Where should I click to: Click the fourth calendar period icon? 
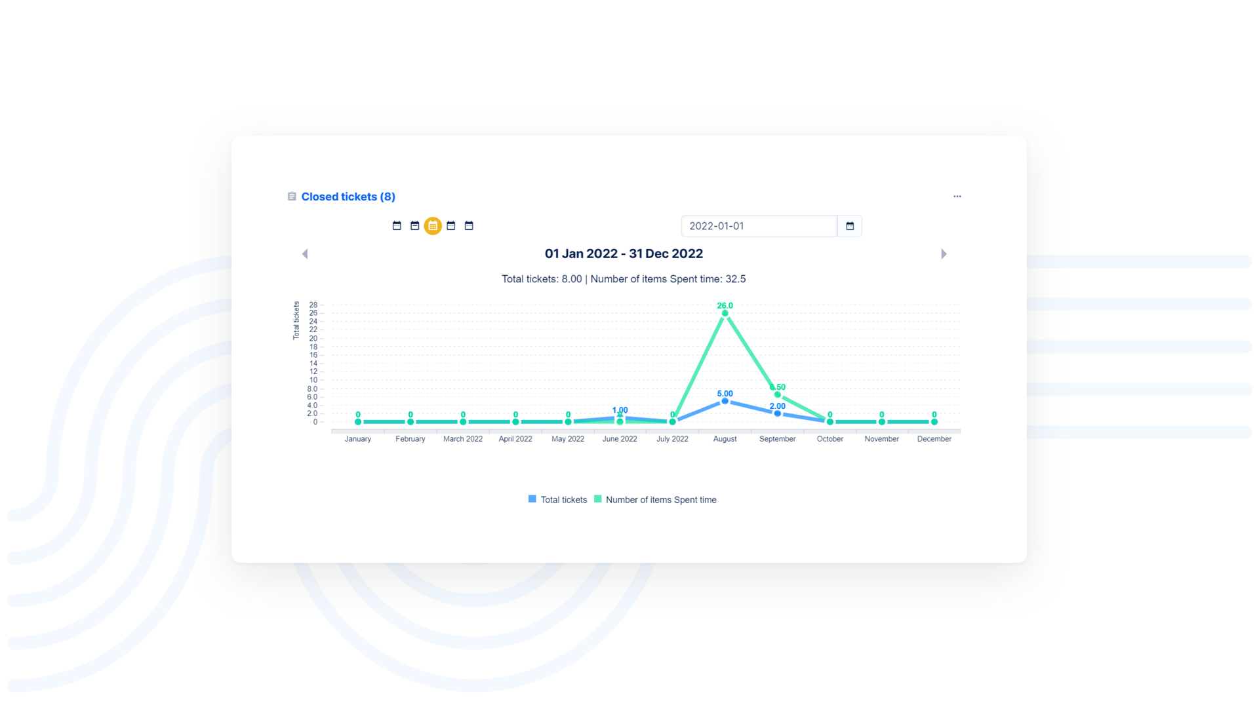(x=451, y=225)
